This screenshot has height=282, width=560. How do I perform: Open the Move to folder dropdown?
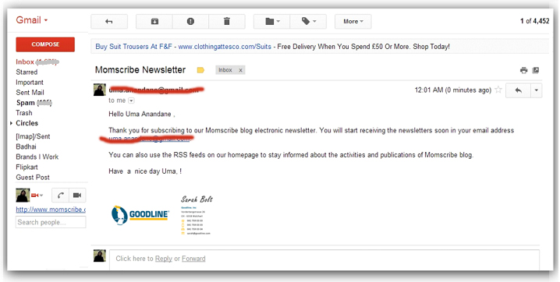[x=272, y=21]
